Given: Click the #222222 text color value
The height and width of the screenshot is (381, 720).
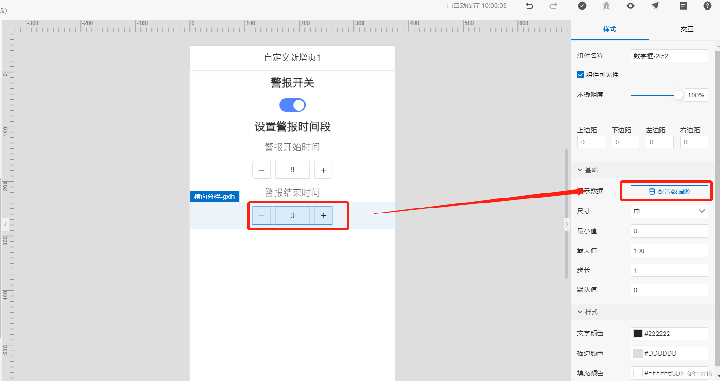Looking at the screenshot, I should click(x=657, y=334).
